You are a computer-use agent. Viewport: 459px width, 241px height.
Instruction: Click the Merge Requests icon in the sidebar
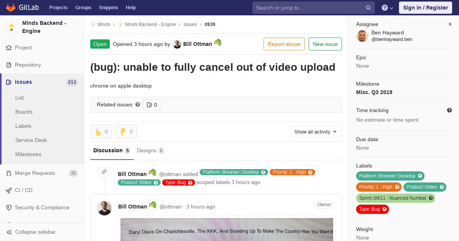[9, 173]
